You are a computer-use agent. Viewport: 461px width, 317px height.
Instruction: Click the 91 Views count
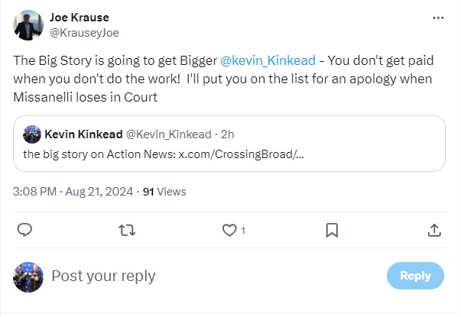coord(164,192)
